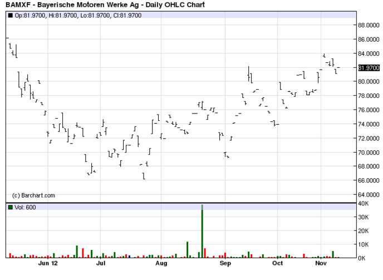The height and width of the screenshot is (280, 383).
Task: Click the 20K volume axis label
Action: click(x=363, y=231)
